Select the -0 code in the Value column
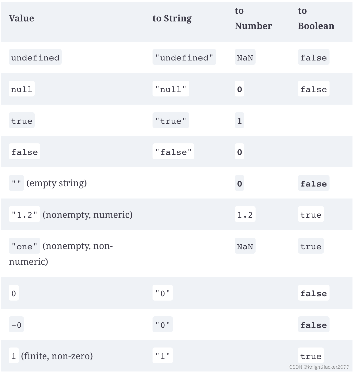353x372 pixels. click(x=16, y=325)
